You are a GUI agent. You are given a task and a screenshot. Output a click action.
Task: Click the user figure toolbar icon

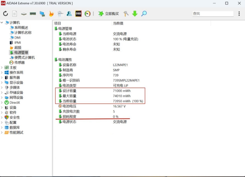69,14
